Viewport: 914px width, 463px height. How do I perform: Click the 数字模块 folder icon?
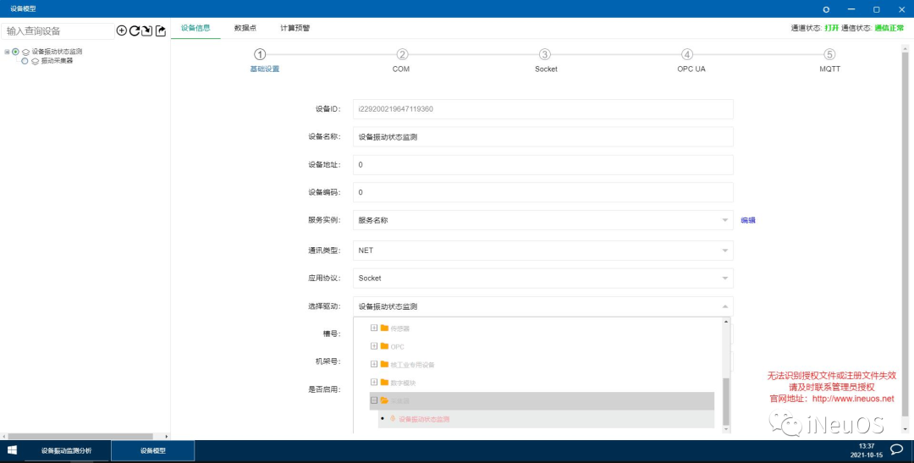[x=384, y=383]
